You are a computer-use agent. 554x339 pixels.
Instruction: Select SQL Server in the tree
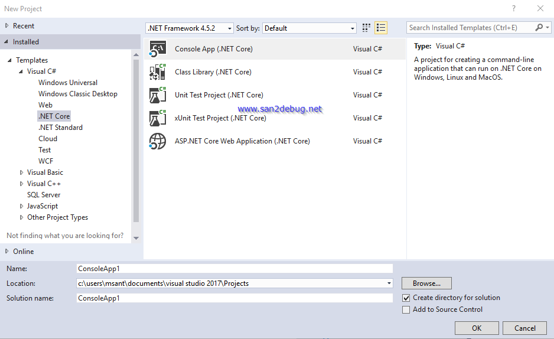click(x=44, y=195)
